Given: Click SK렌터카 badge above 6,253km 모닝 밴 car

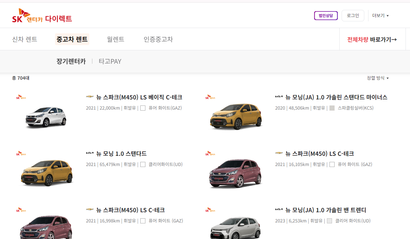Looking at the screenshot, I should pyautogui.click(x=210, y=210).
